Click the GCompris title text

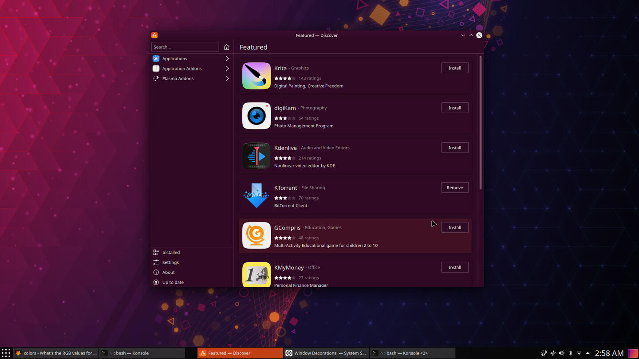point(287,227)
